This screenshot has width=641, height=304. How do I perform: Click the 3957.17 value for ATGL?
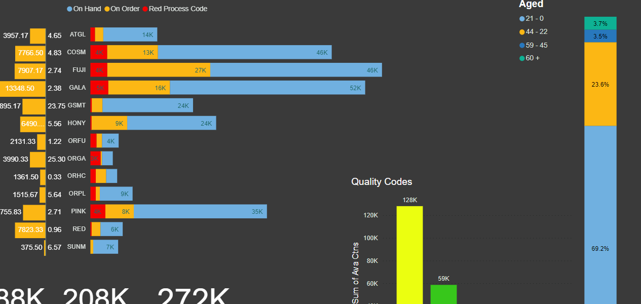tap(16, 35)
